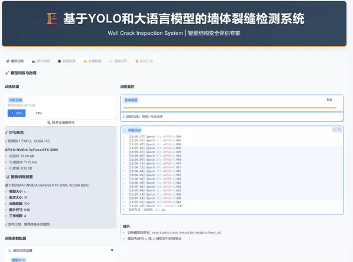353x262 pixels.
Task: Select GPU as the training device
Action: point(16,113)
